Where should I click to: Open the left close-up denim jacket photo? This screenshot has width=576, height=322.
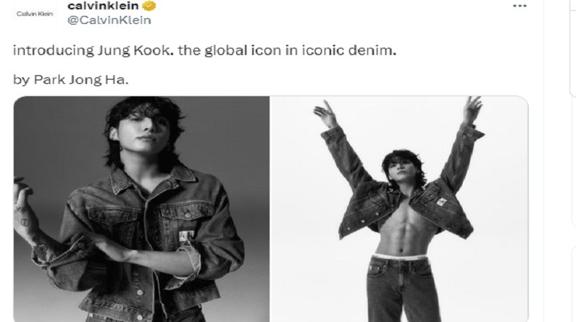141,209
